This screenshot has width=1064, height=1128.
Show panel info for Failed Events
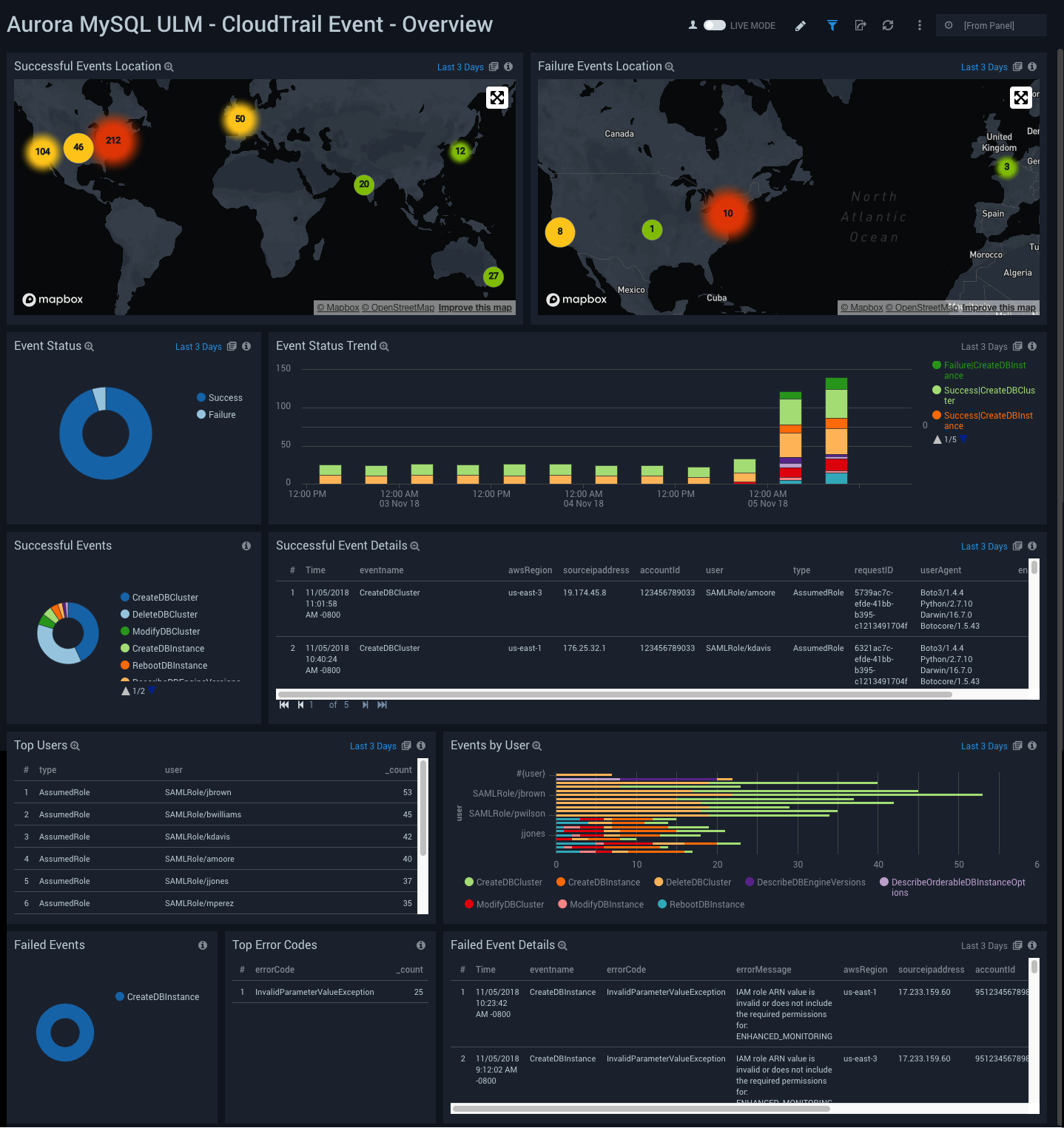pos(202,945)
